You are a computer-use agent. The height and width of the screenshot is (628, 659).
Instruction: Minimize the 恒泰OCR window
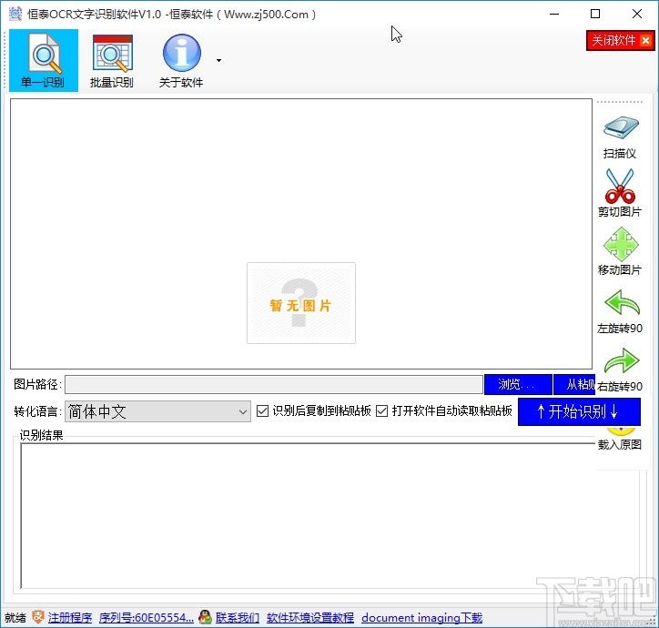(x=554, y=14)
